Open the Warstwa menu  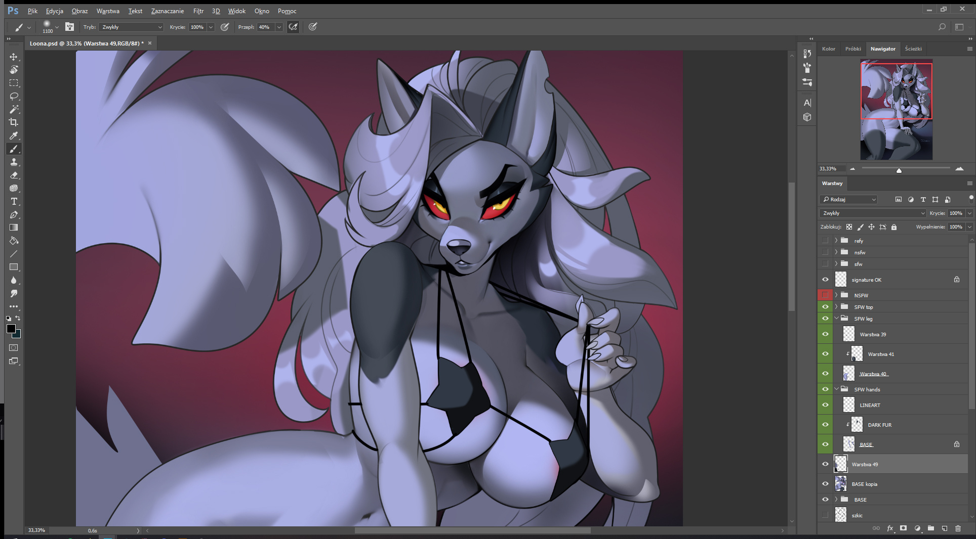pyautogui.click(x=108, y=11)
